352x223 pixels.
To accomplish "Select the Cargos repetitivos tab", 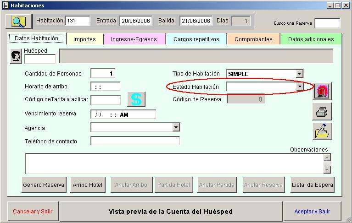I will coord(196,39).
